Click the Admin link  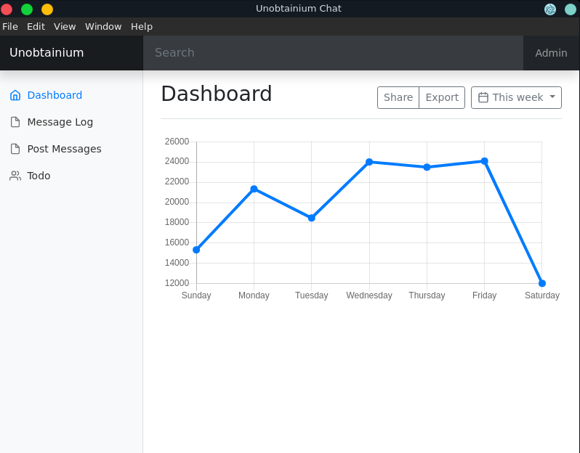pos(551,53)
